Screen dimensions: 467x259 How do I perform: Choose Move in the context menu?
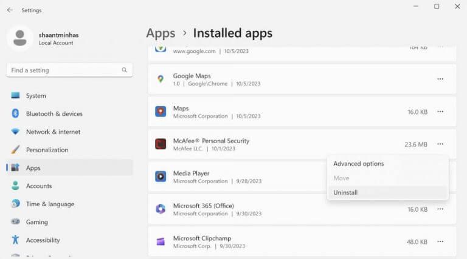(x=387, y=178)
